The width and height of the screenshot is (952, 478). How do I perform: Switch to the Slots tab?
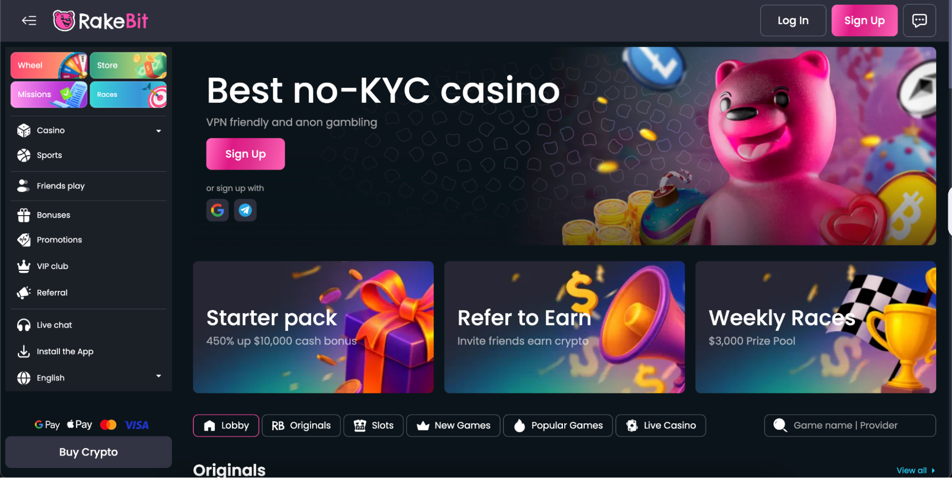pyautogui.click(x=373, y=425)
